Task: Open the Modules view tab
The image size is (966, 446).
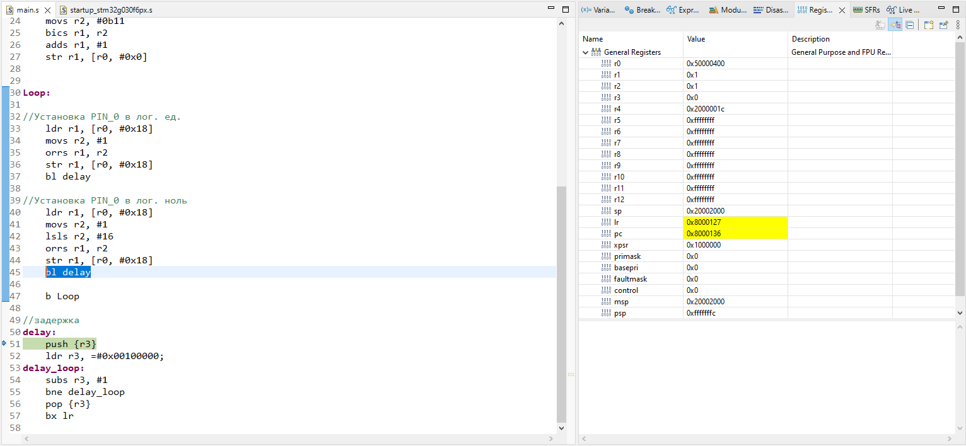Action: 727,10
